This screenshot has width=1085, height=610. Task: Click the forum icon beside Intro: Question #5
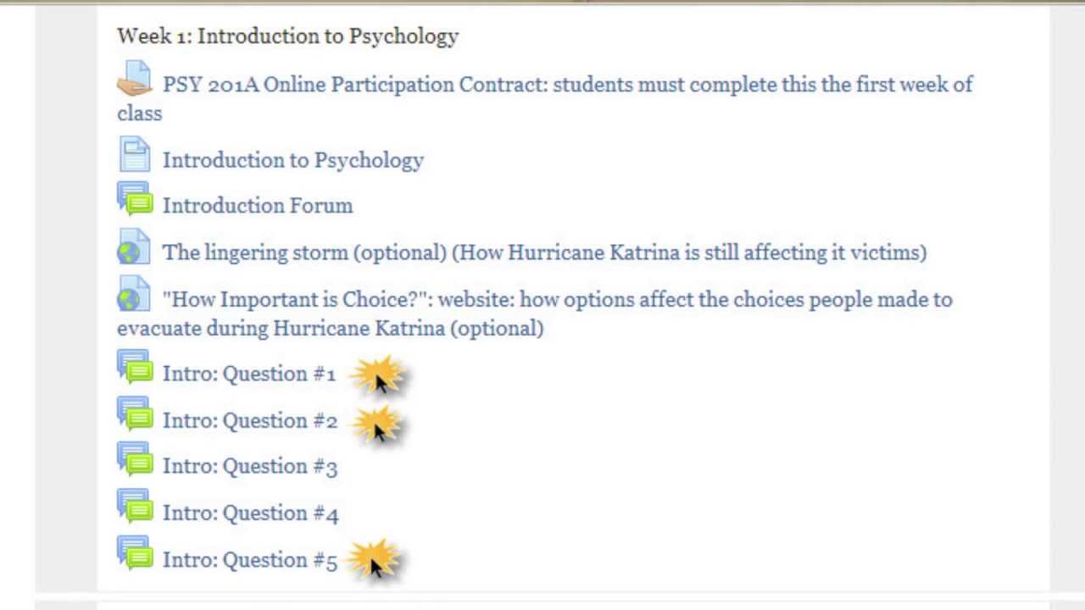[134, 555]
